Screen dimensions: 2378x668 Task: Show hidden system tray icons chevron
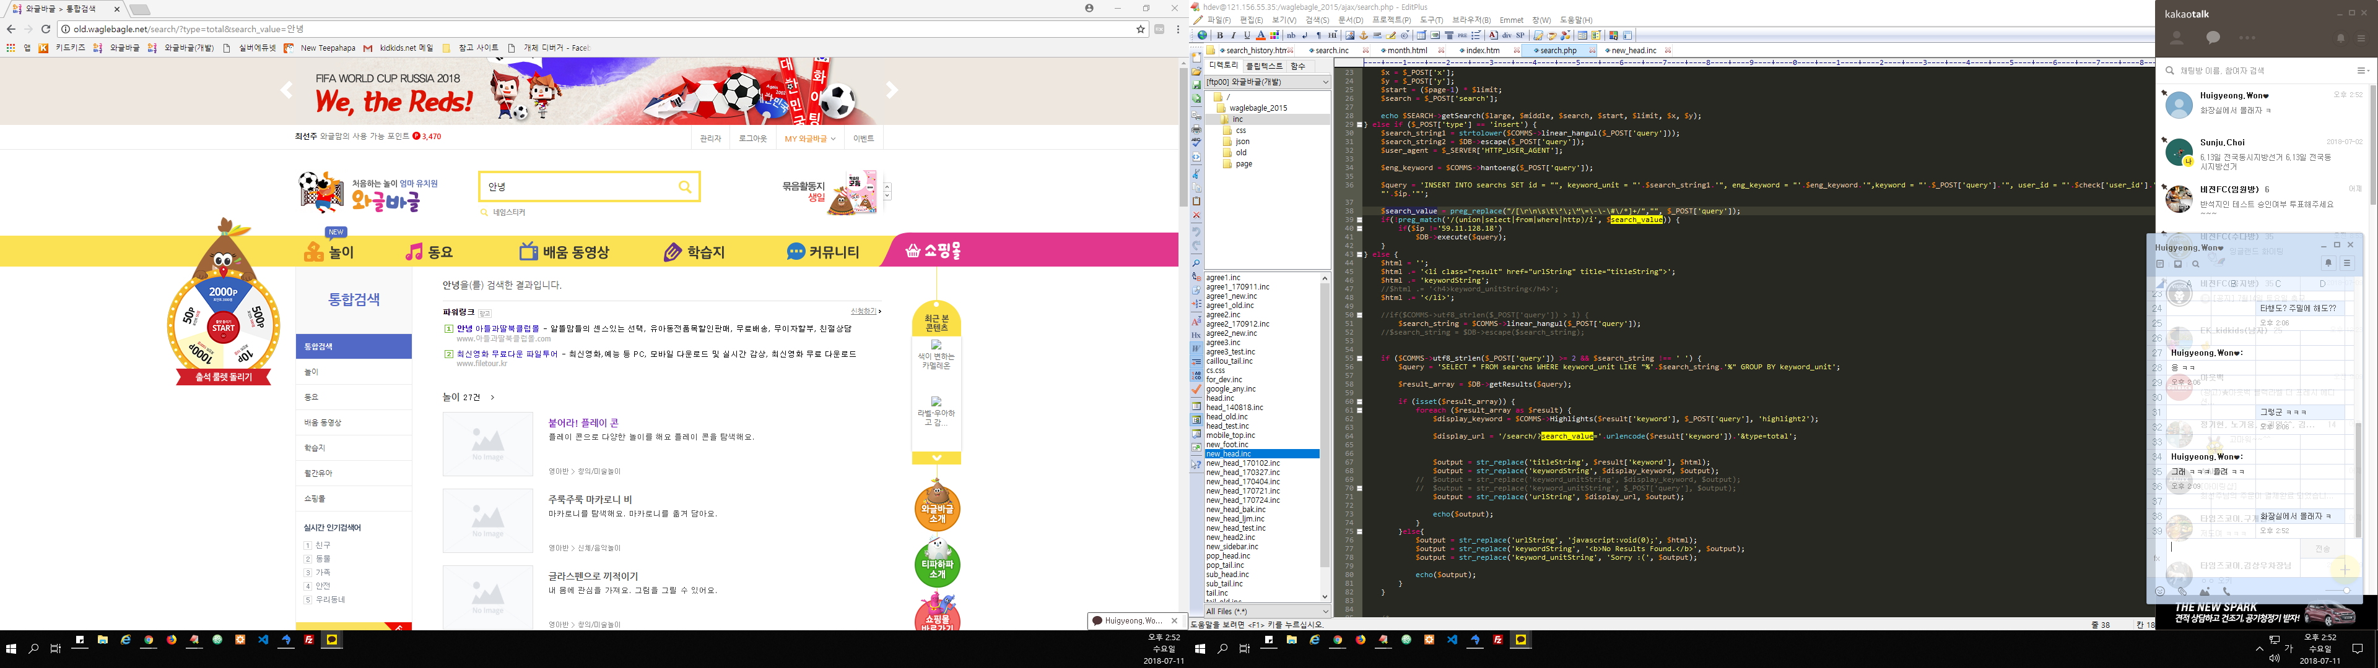coord(2260,649)
